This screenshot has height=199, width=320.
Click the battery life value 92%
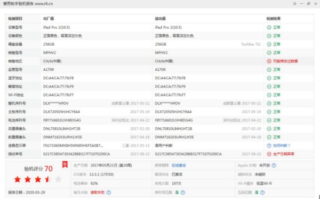pyautogui.click(x=94, y=184)
